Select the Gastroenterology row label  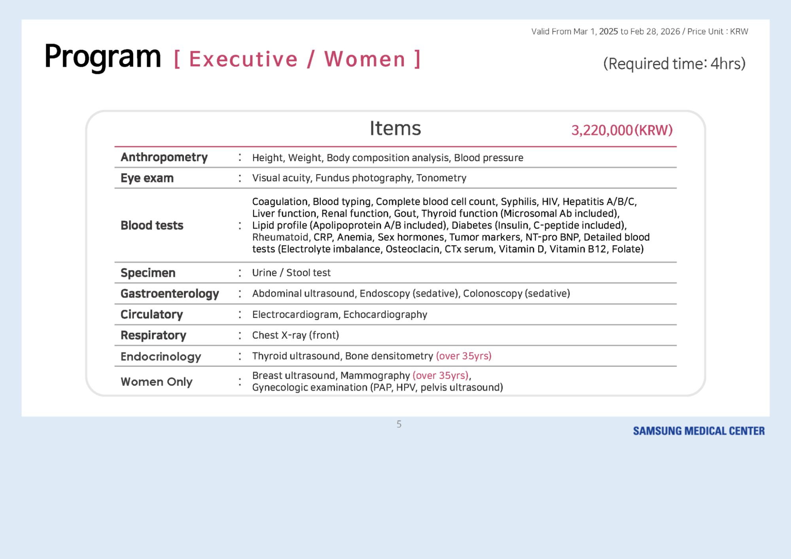tap(170, 294)
